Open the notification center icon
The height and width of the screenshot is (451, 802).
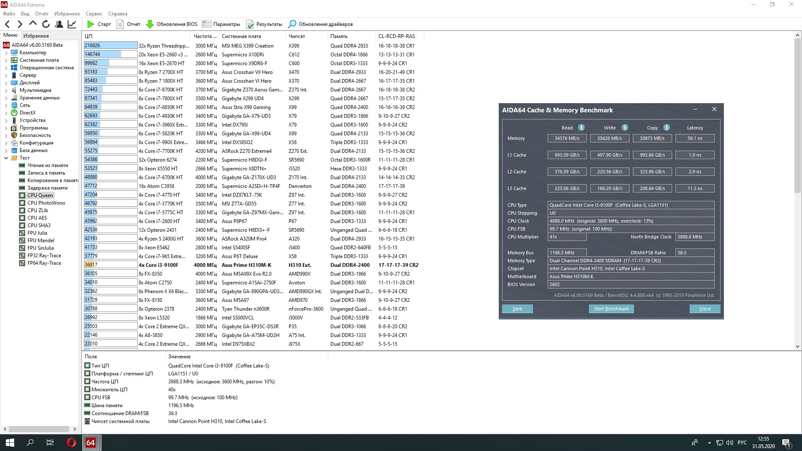click(x=787, y=443)
